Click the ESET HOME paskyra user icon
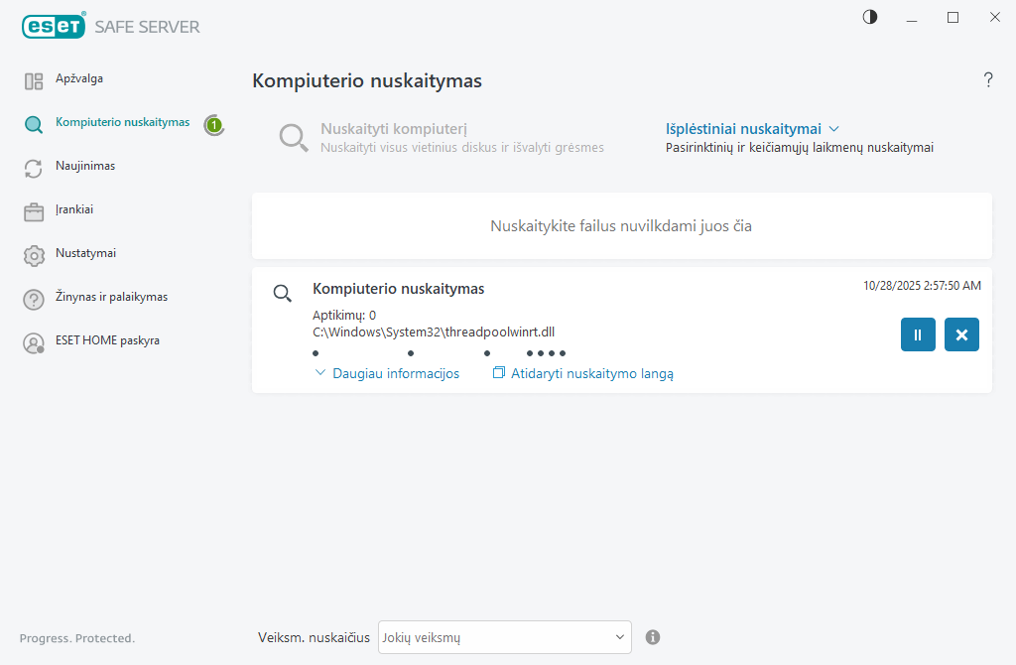 [34, 342]
